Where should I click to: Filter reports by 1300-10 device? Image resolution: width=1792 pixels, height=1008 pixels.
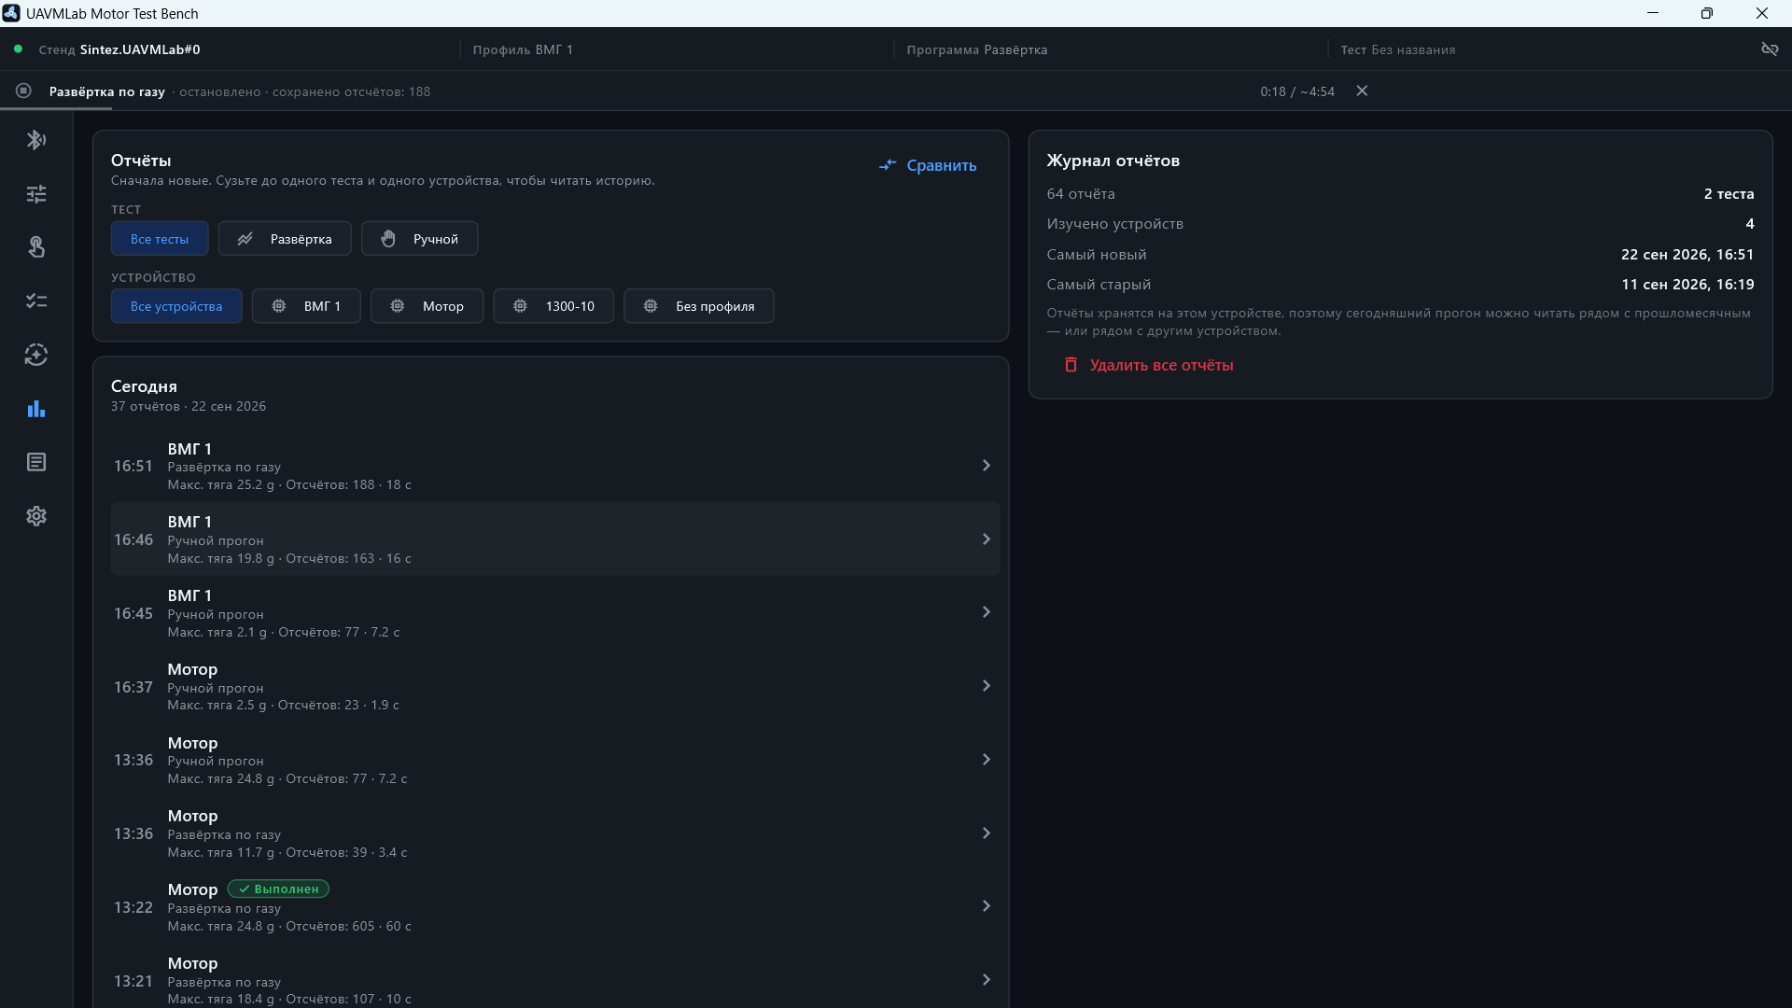click(x=553, y=306)
